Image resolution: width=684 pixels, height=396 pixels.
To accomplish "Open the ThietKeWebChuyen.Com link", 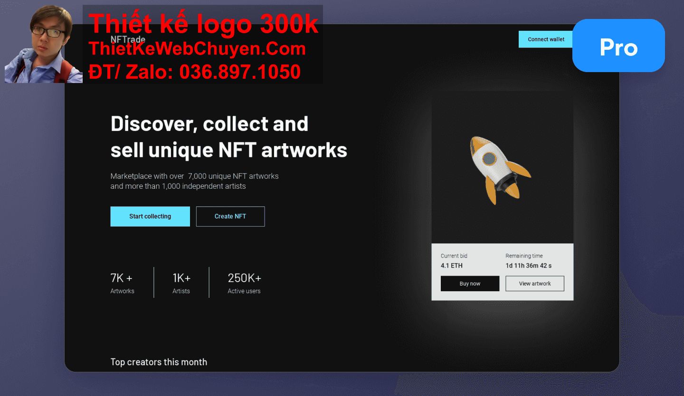I will point(197,48).
